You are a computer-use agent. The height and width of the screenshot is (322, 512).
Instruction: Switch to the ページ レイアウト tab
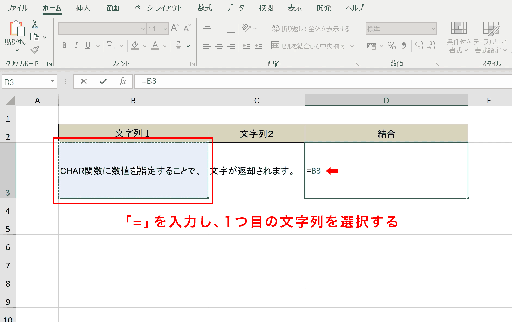pos(158,8)
